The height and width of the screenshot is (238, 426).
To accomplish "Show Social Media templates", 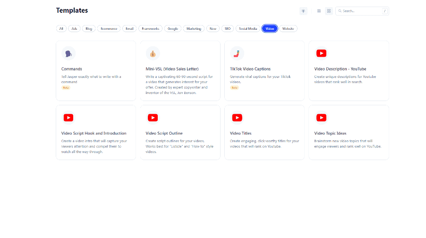I will click(248, 29).
